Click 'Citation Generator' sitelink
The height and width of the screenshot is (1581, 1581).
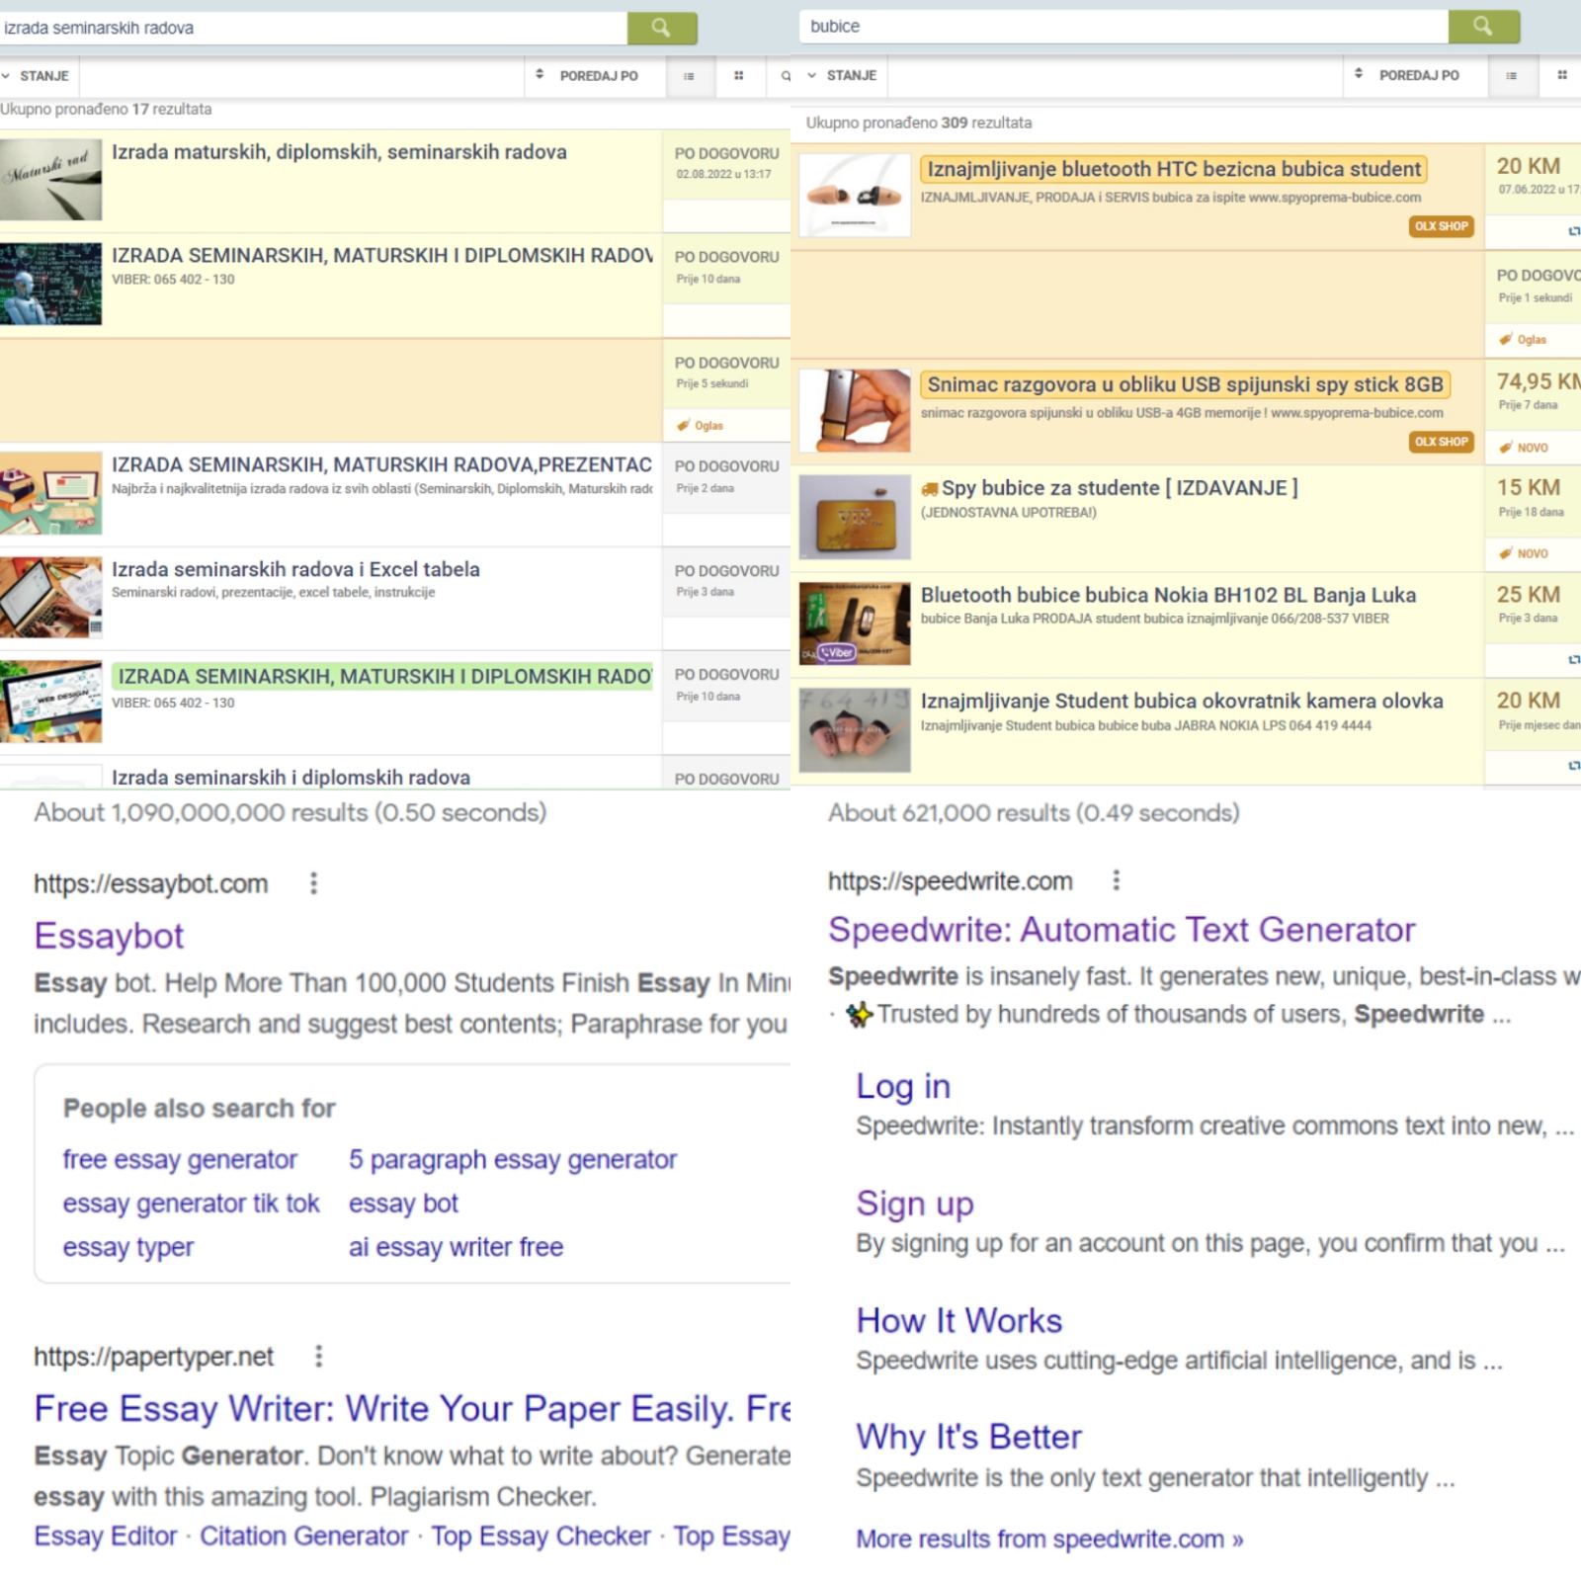pyautogui.click(x=303, y=1537)
